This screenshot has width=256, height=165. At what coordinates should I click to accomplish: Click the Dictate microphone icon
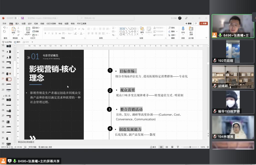[x=183, y=29]
